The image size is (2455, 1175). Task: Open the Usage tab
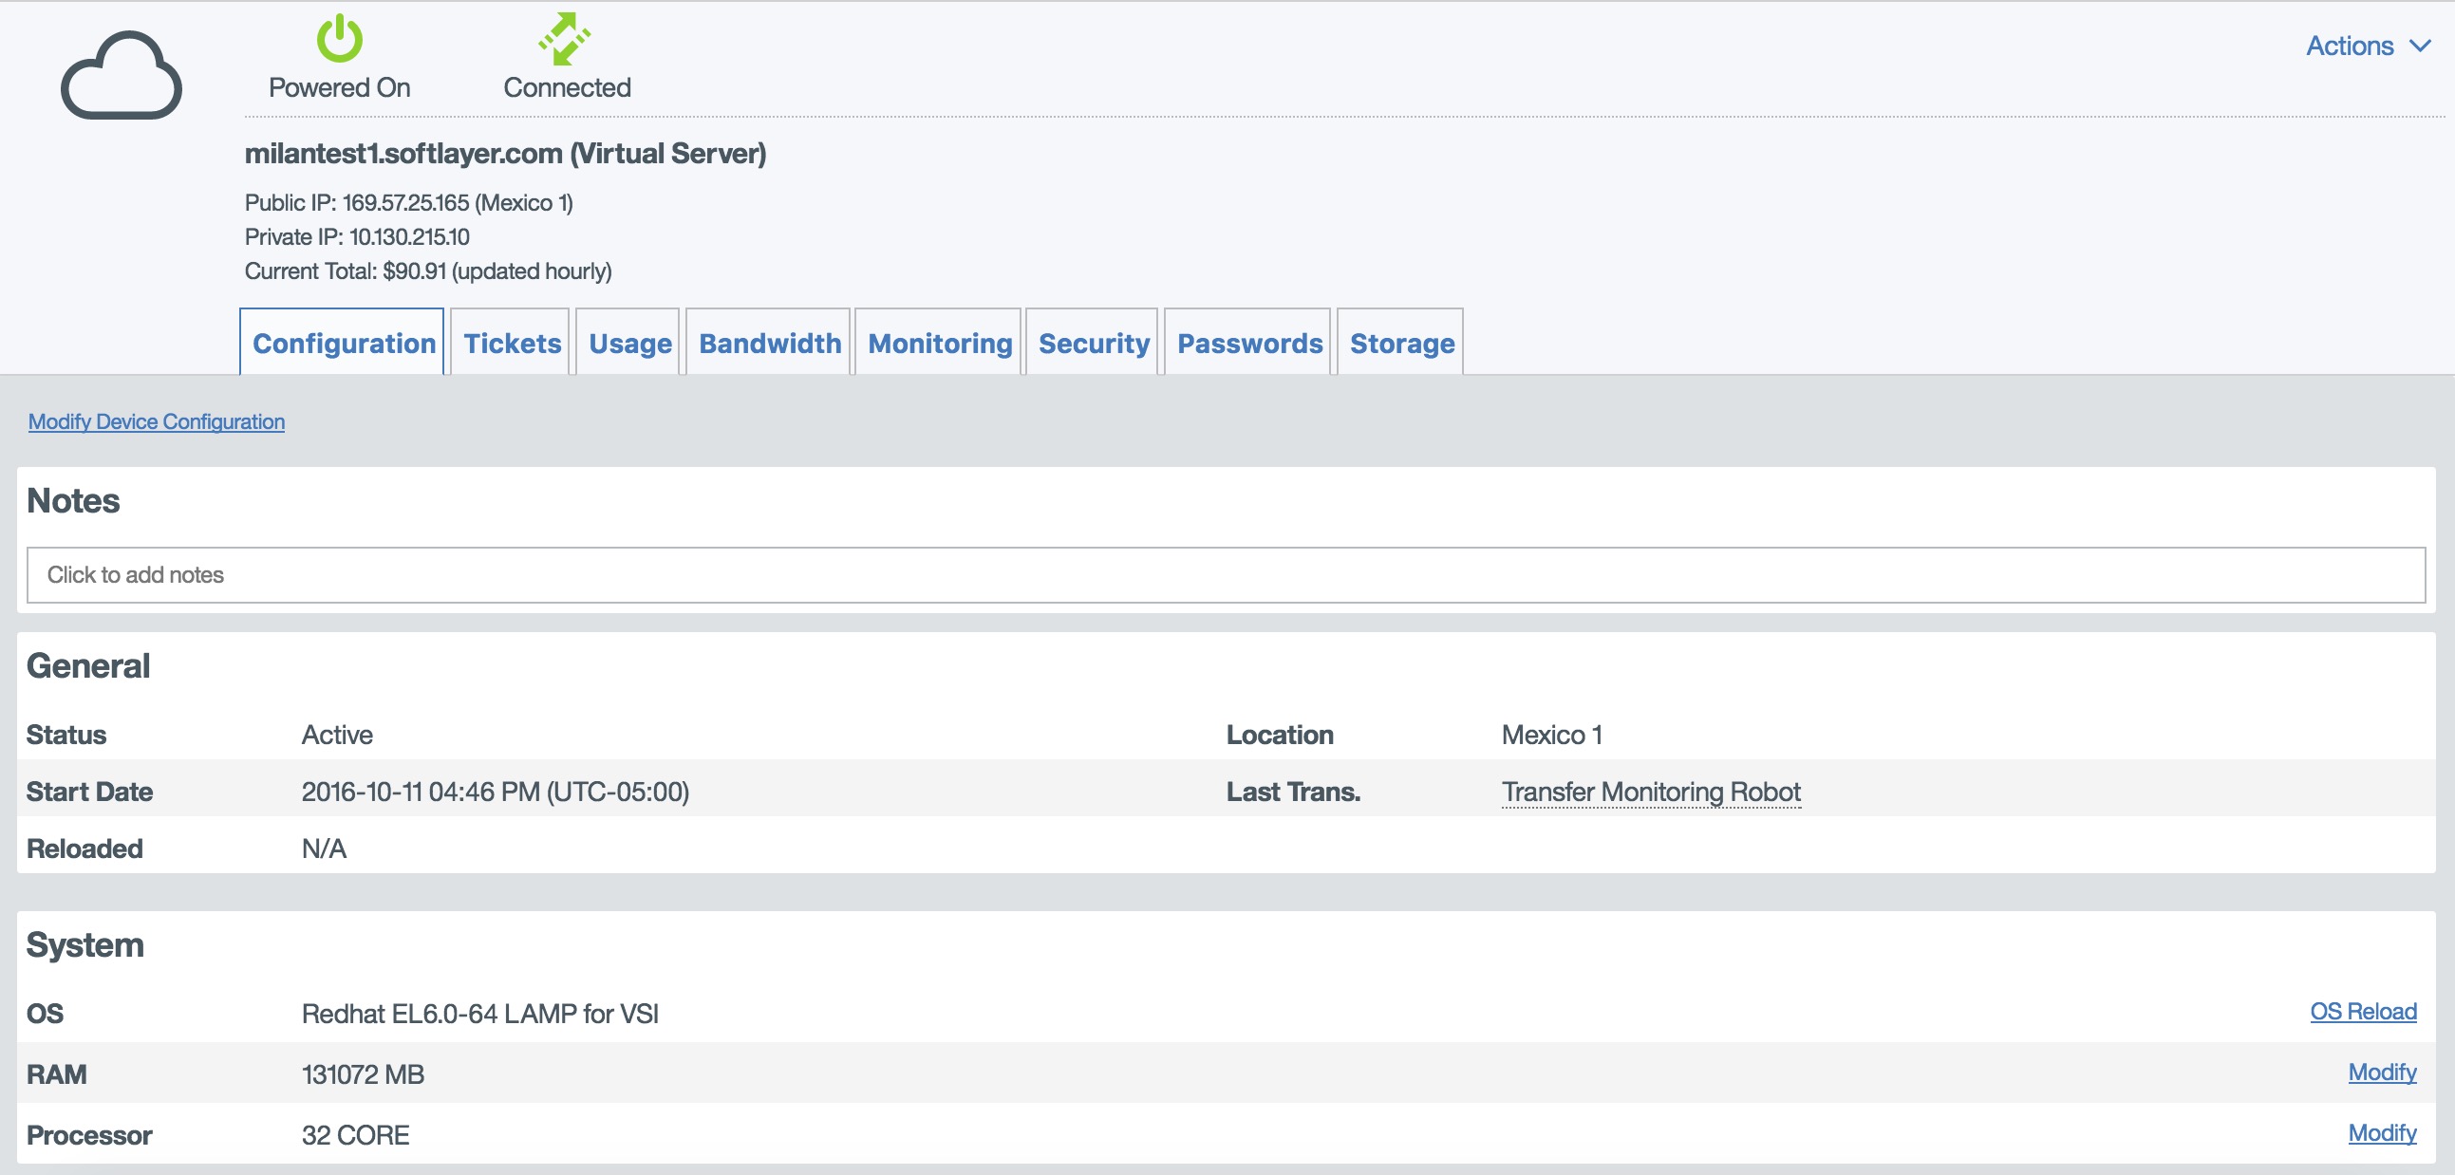point(629,343)
